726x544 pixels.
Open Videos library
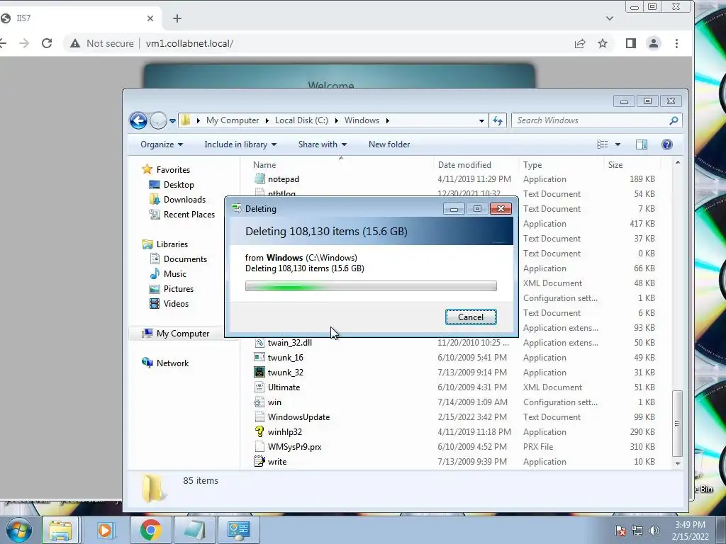click(x=176, y=303)
